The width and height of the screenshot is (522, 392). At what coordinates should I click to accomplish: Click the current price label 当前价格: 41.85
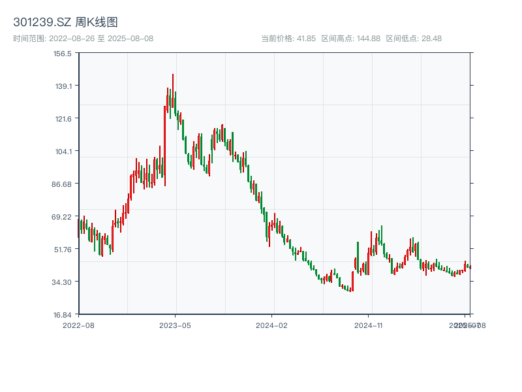point(288,39)
